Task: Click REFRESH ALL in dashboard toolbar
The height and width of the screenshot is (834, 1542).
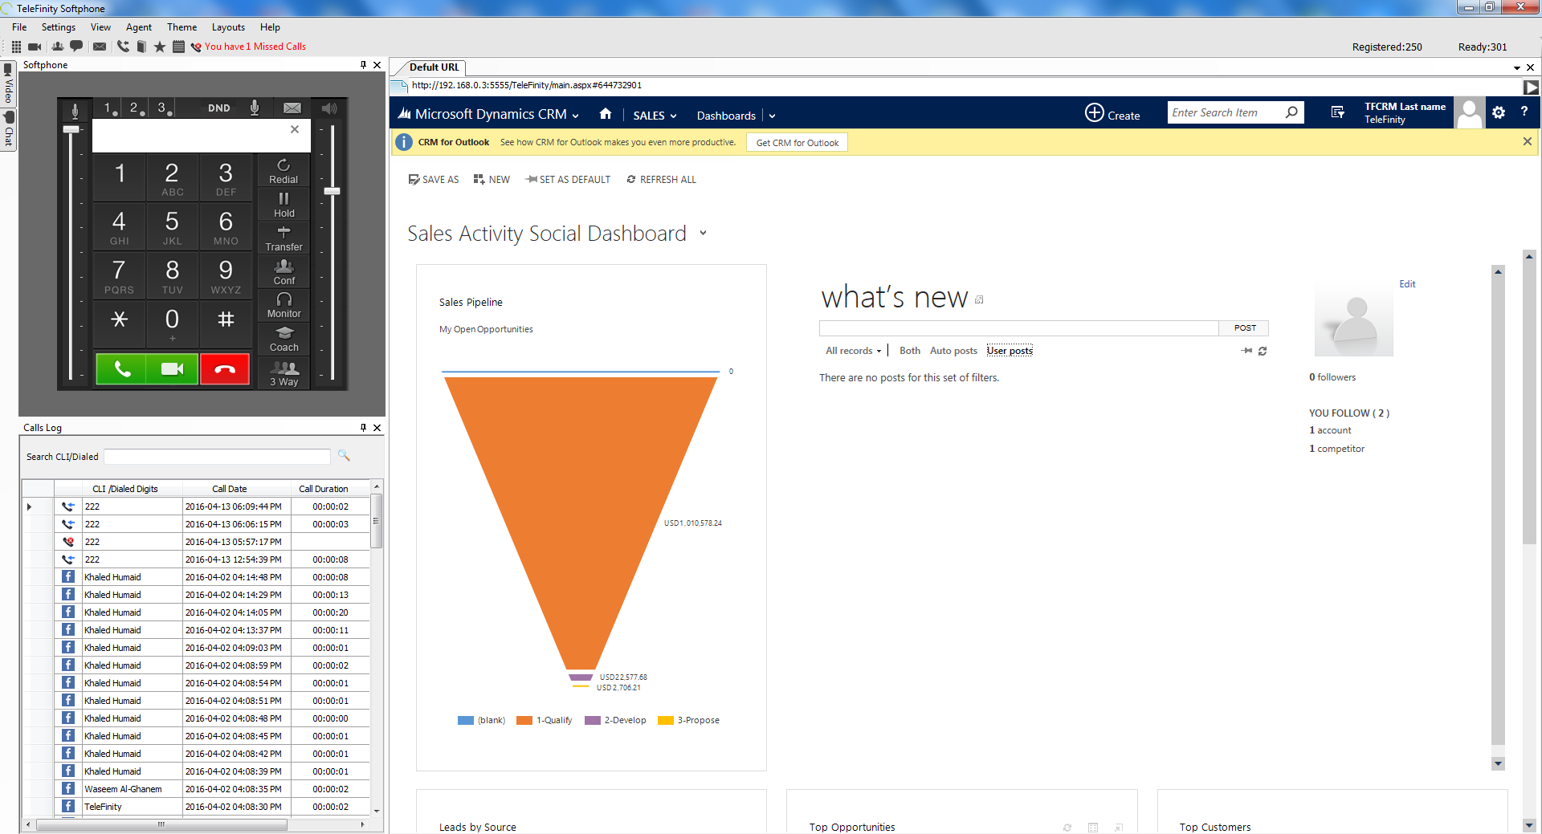Action: click(x=661, y=180)
